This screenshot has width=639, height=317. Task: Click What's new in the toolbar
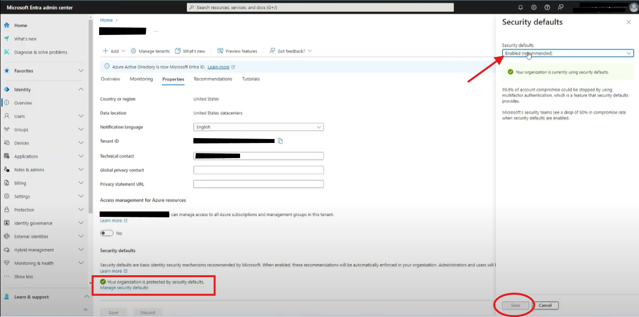(x=190, y=51)
